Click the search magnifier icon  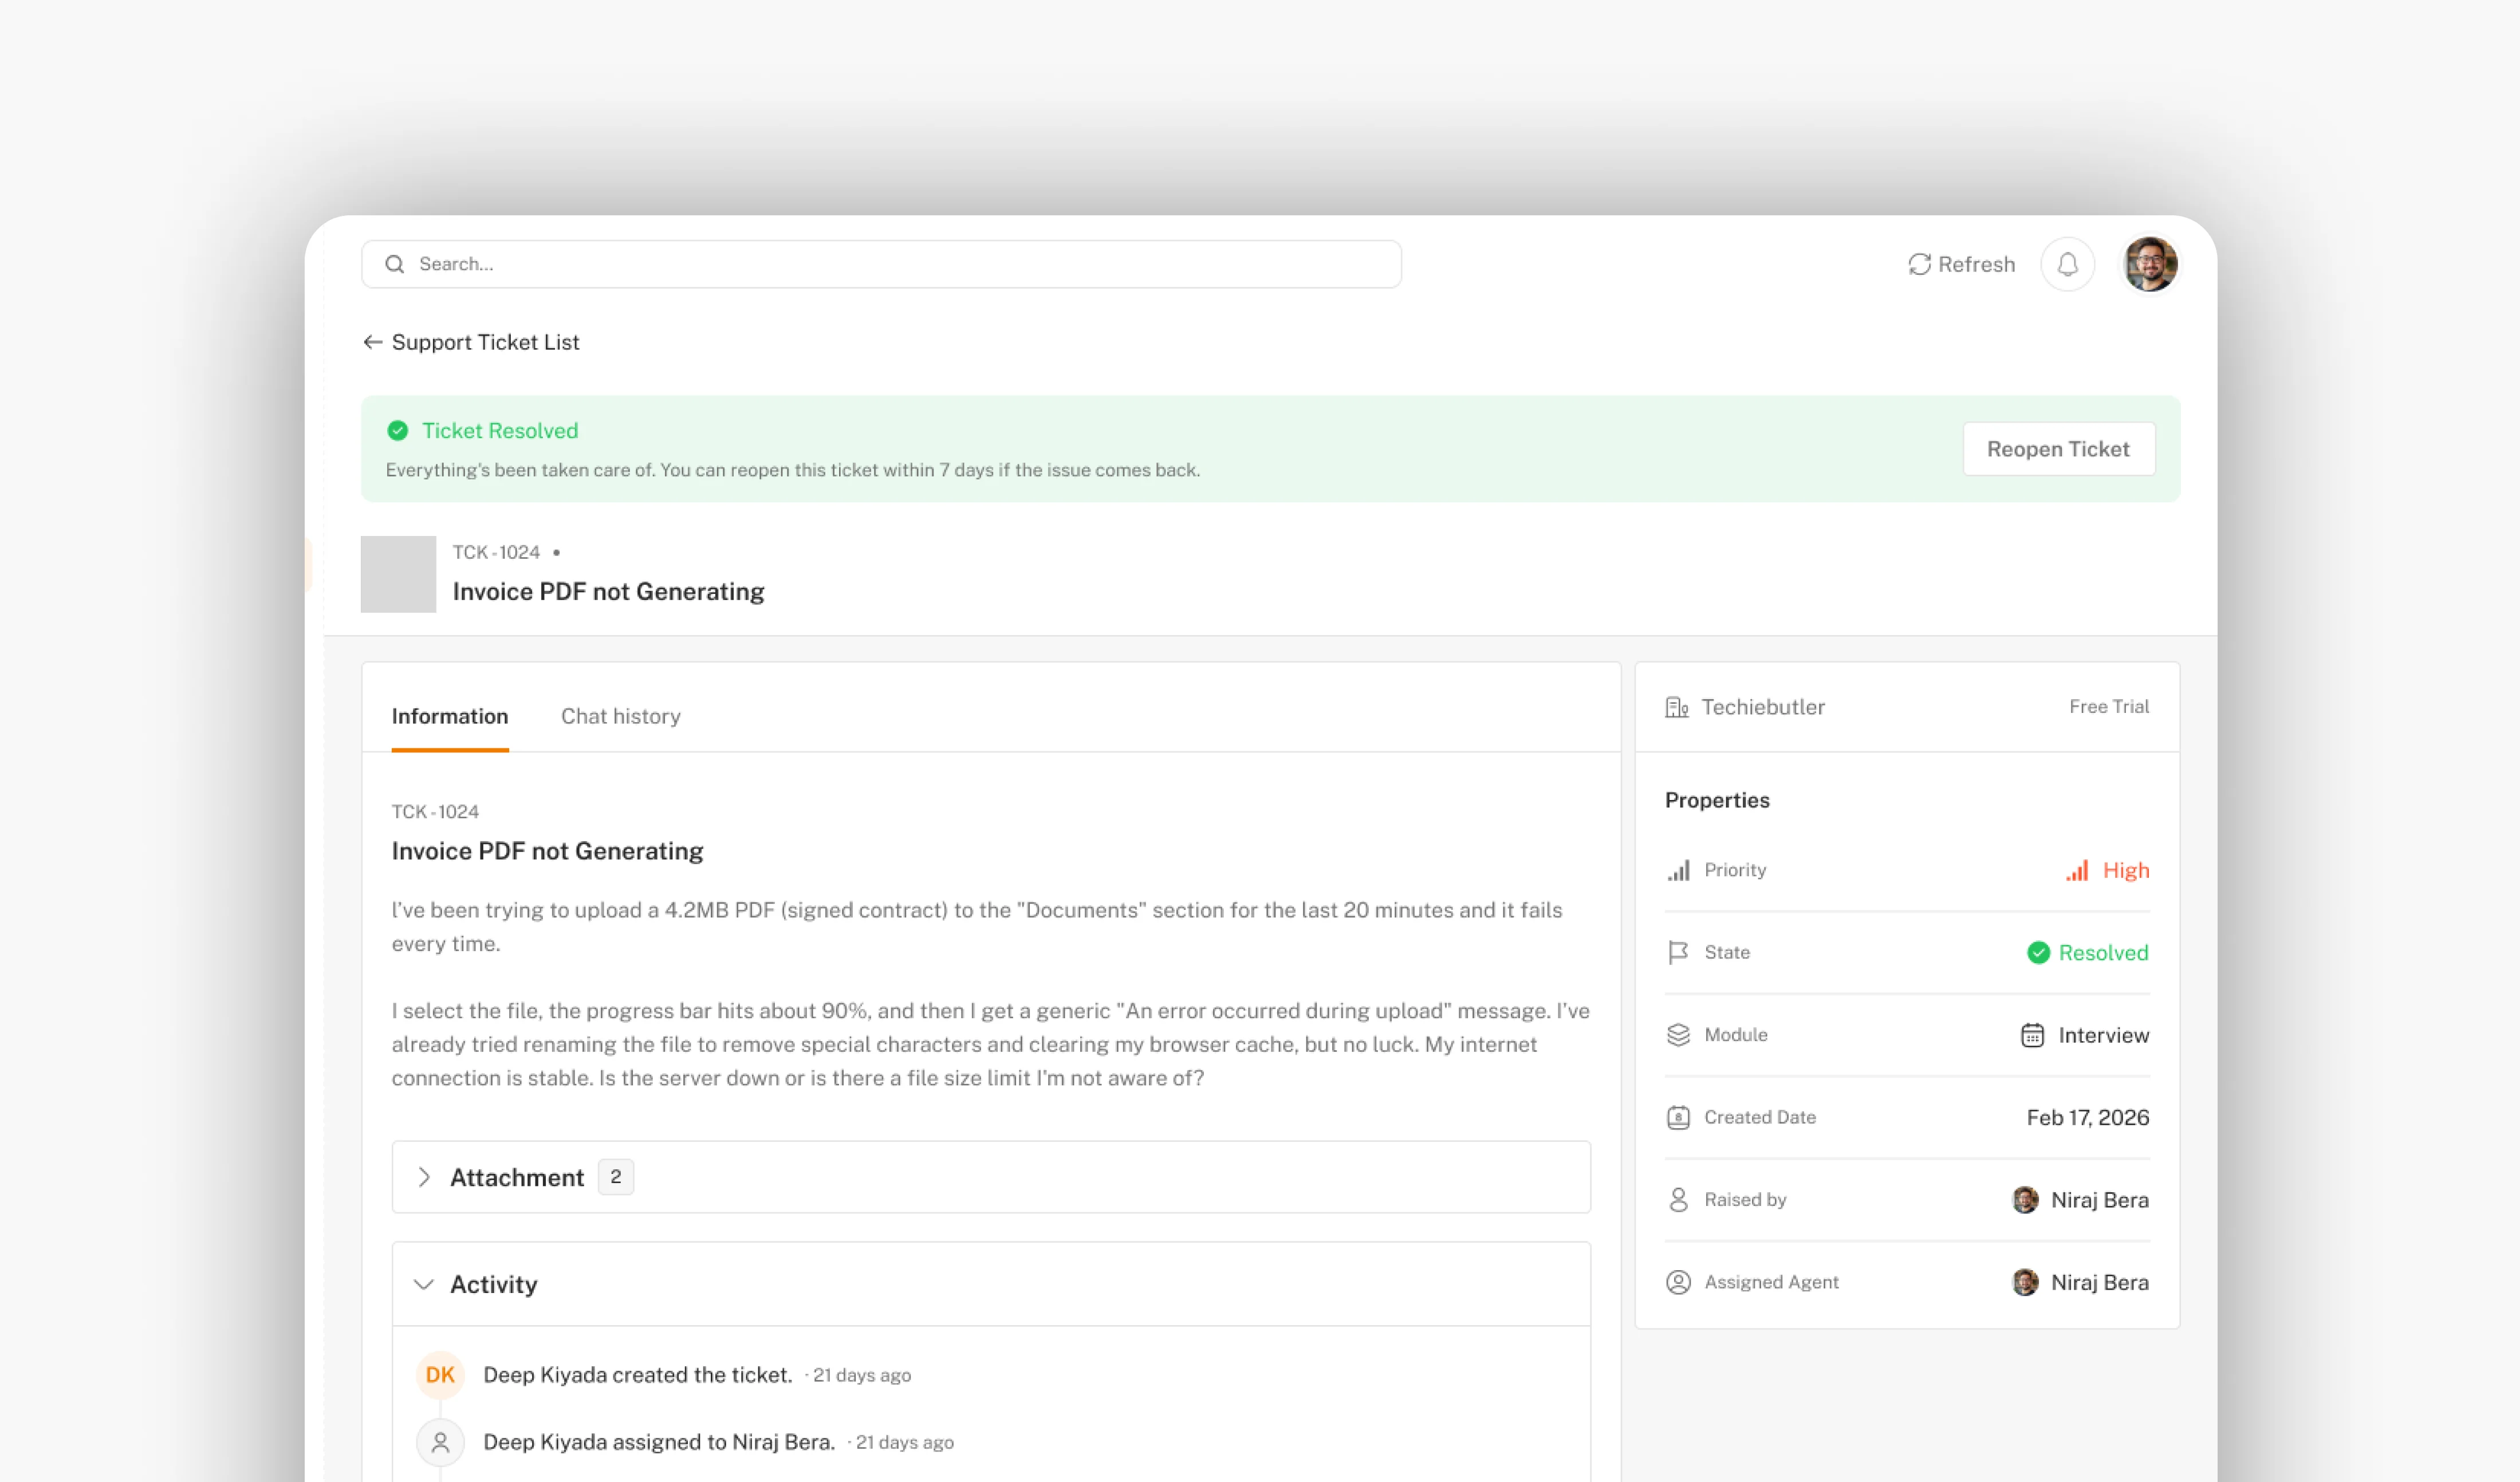point(395,264)
